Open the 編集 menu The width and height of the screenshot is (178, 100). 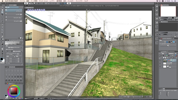28,1
